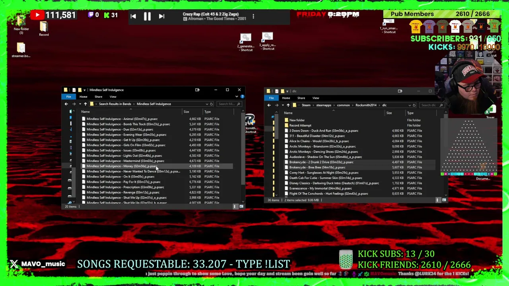Select 'New folder' in dlc window

(359, 120)
